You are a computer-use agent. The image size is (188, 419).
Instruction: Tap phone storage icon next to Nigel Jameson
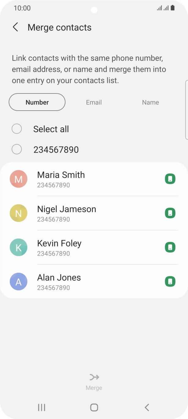[x=170, y=213]
